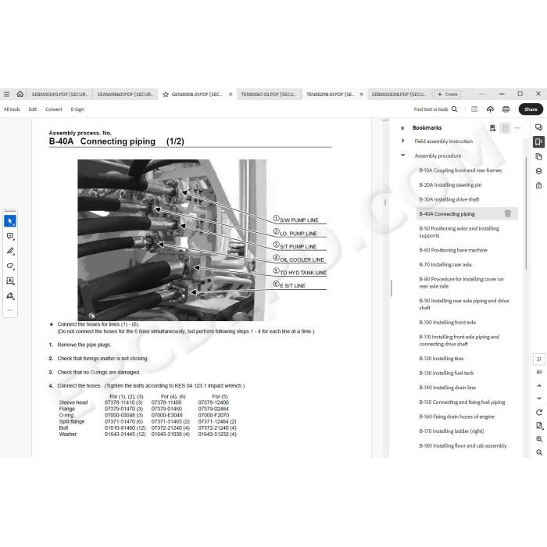Click the Create new tab button
547x547 pixels.
tap(448, 95)
